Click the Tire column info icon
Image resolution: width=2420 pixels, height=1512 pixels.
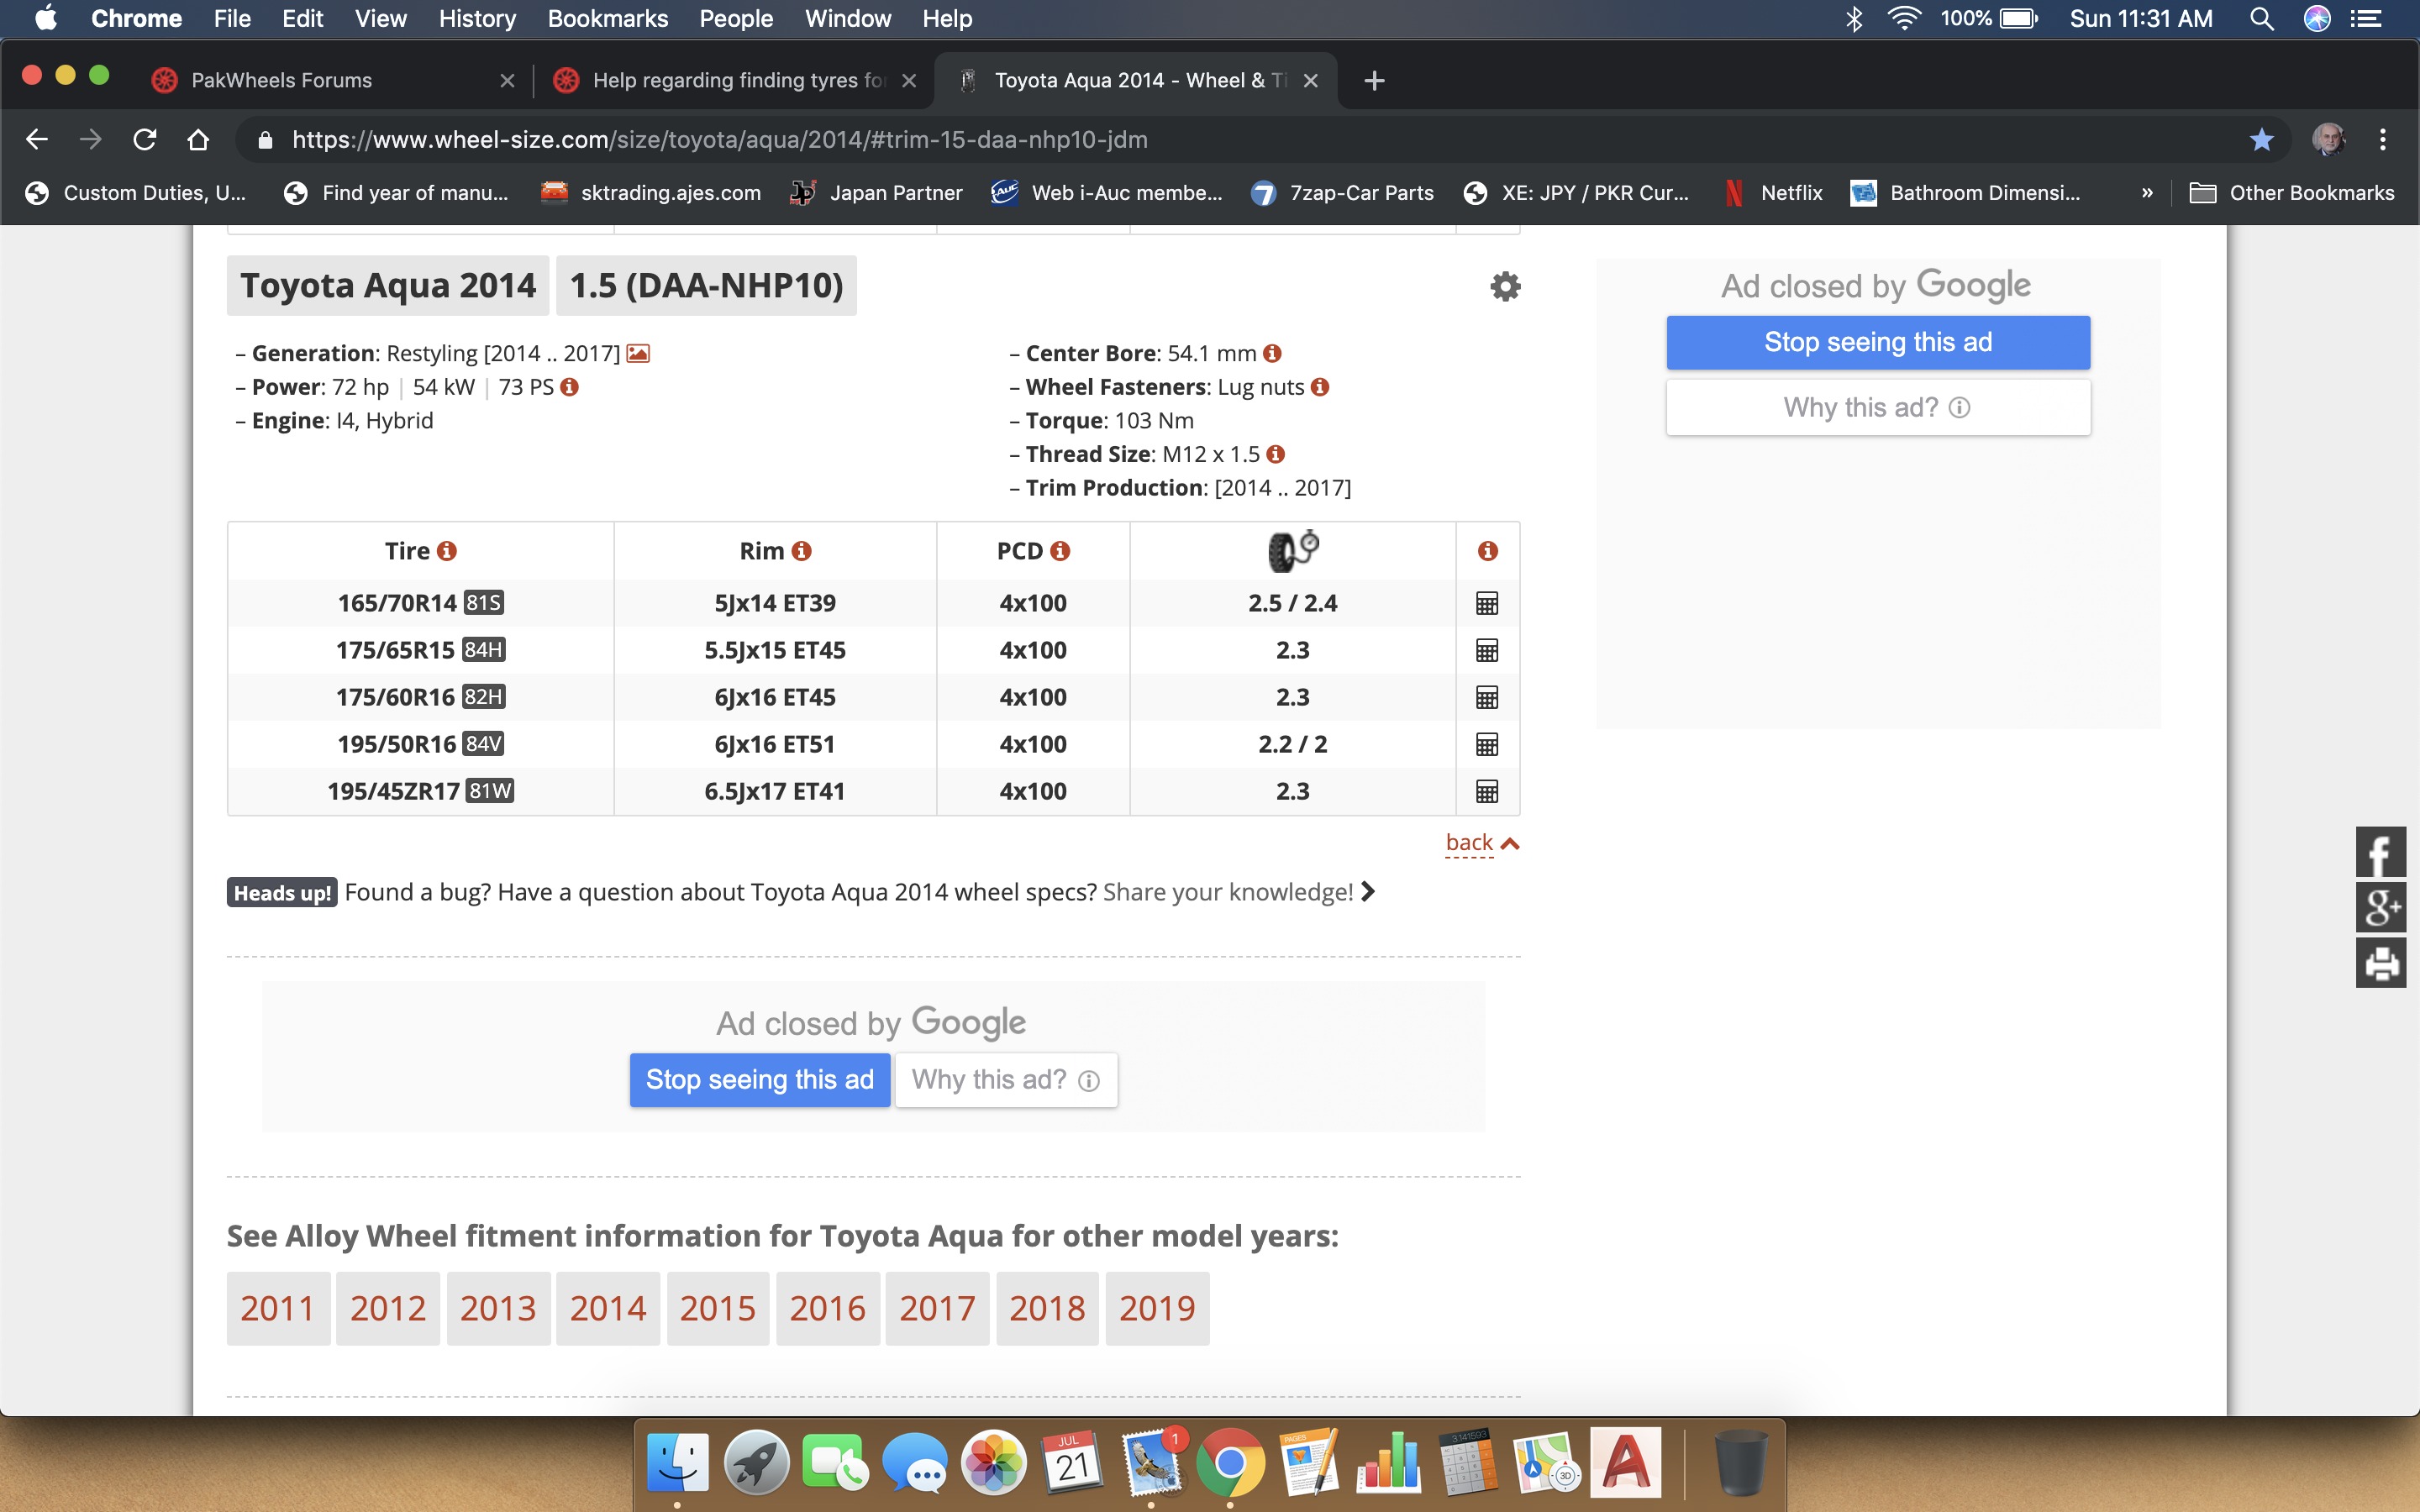[x=447, y=551]
